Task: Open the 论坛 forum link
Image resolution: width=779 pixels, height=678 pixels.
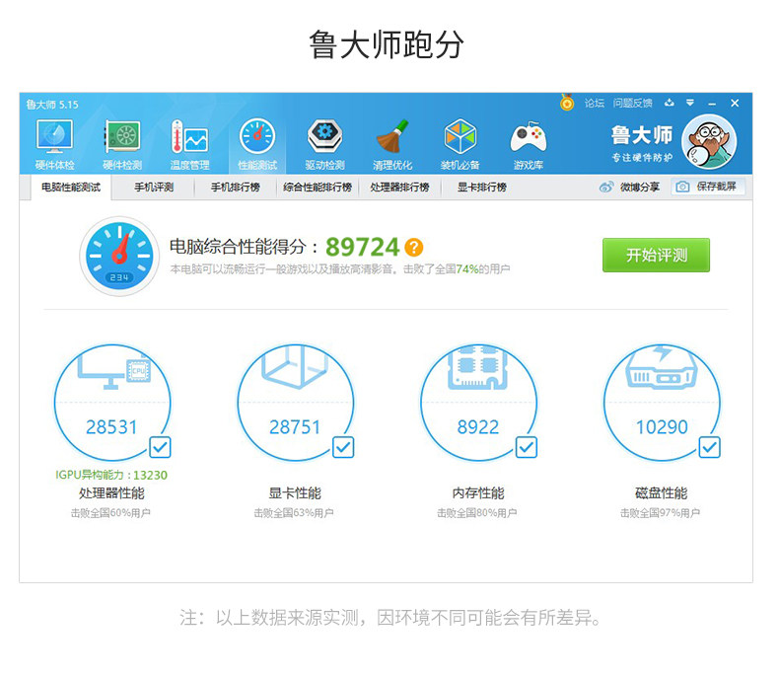Action: point(595,103)
